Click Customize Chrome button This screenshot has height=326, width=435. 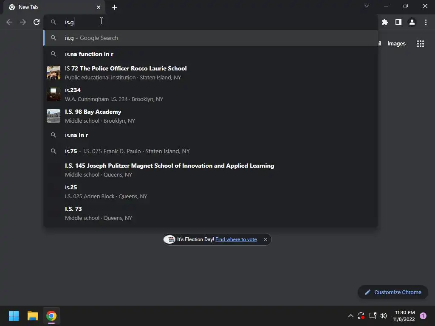pyautogui.click(x=393, y=292)
